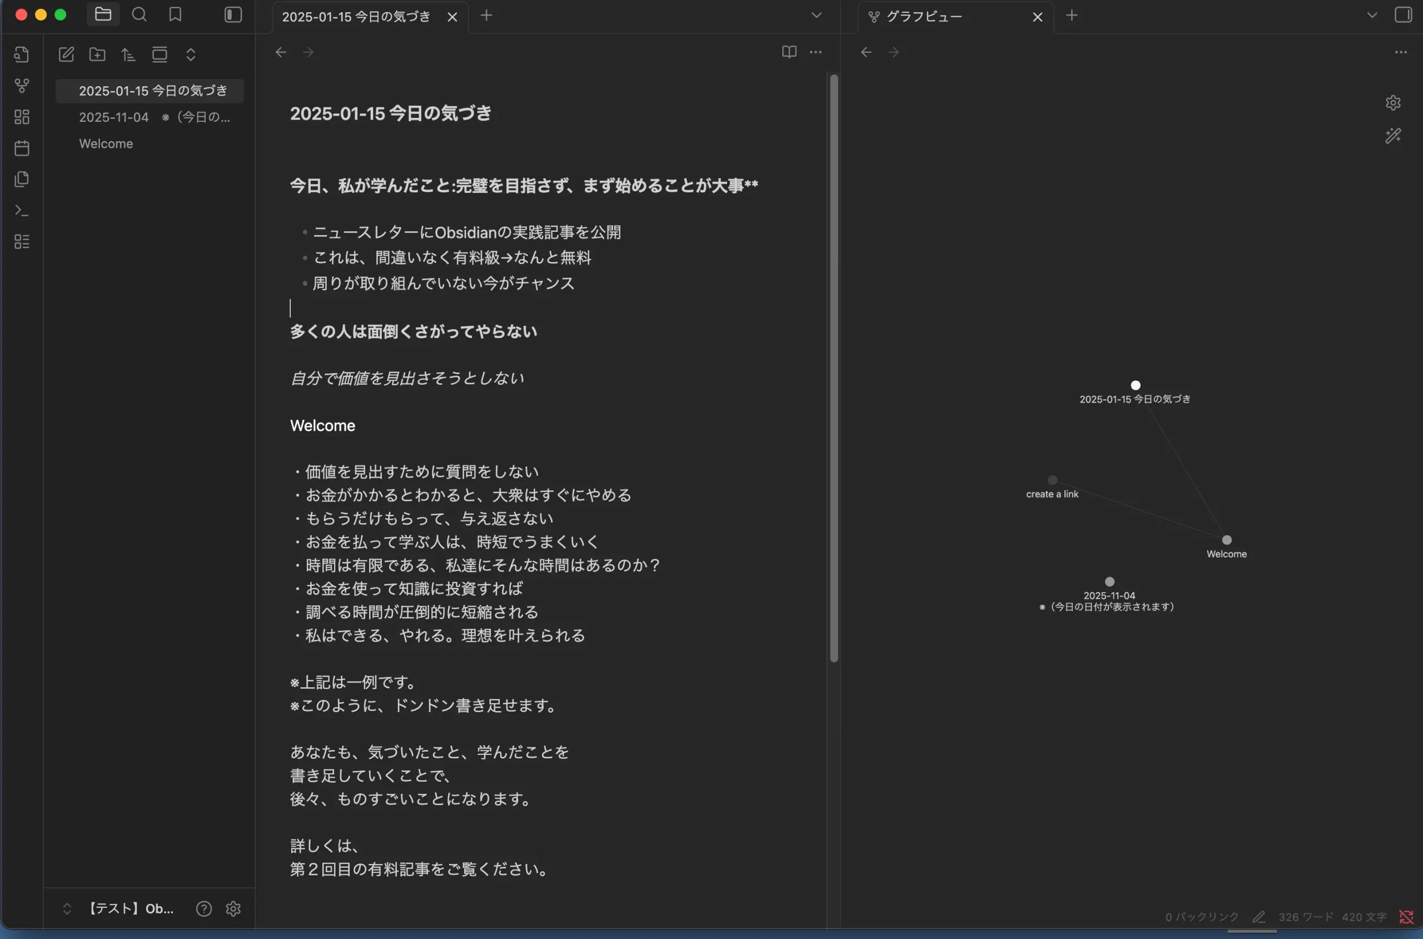
Task: Open the tab list dropdown in graph pane
Action: coord(1371,16)
